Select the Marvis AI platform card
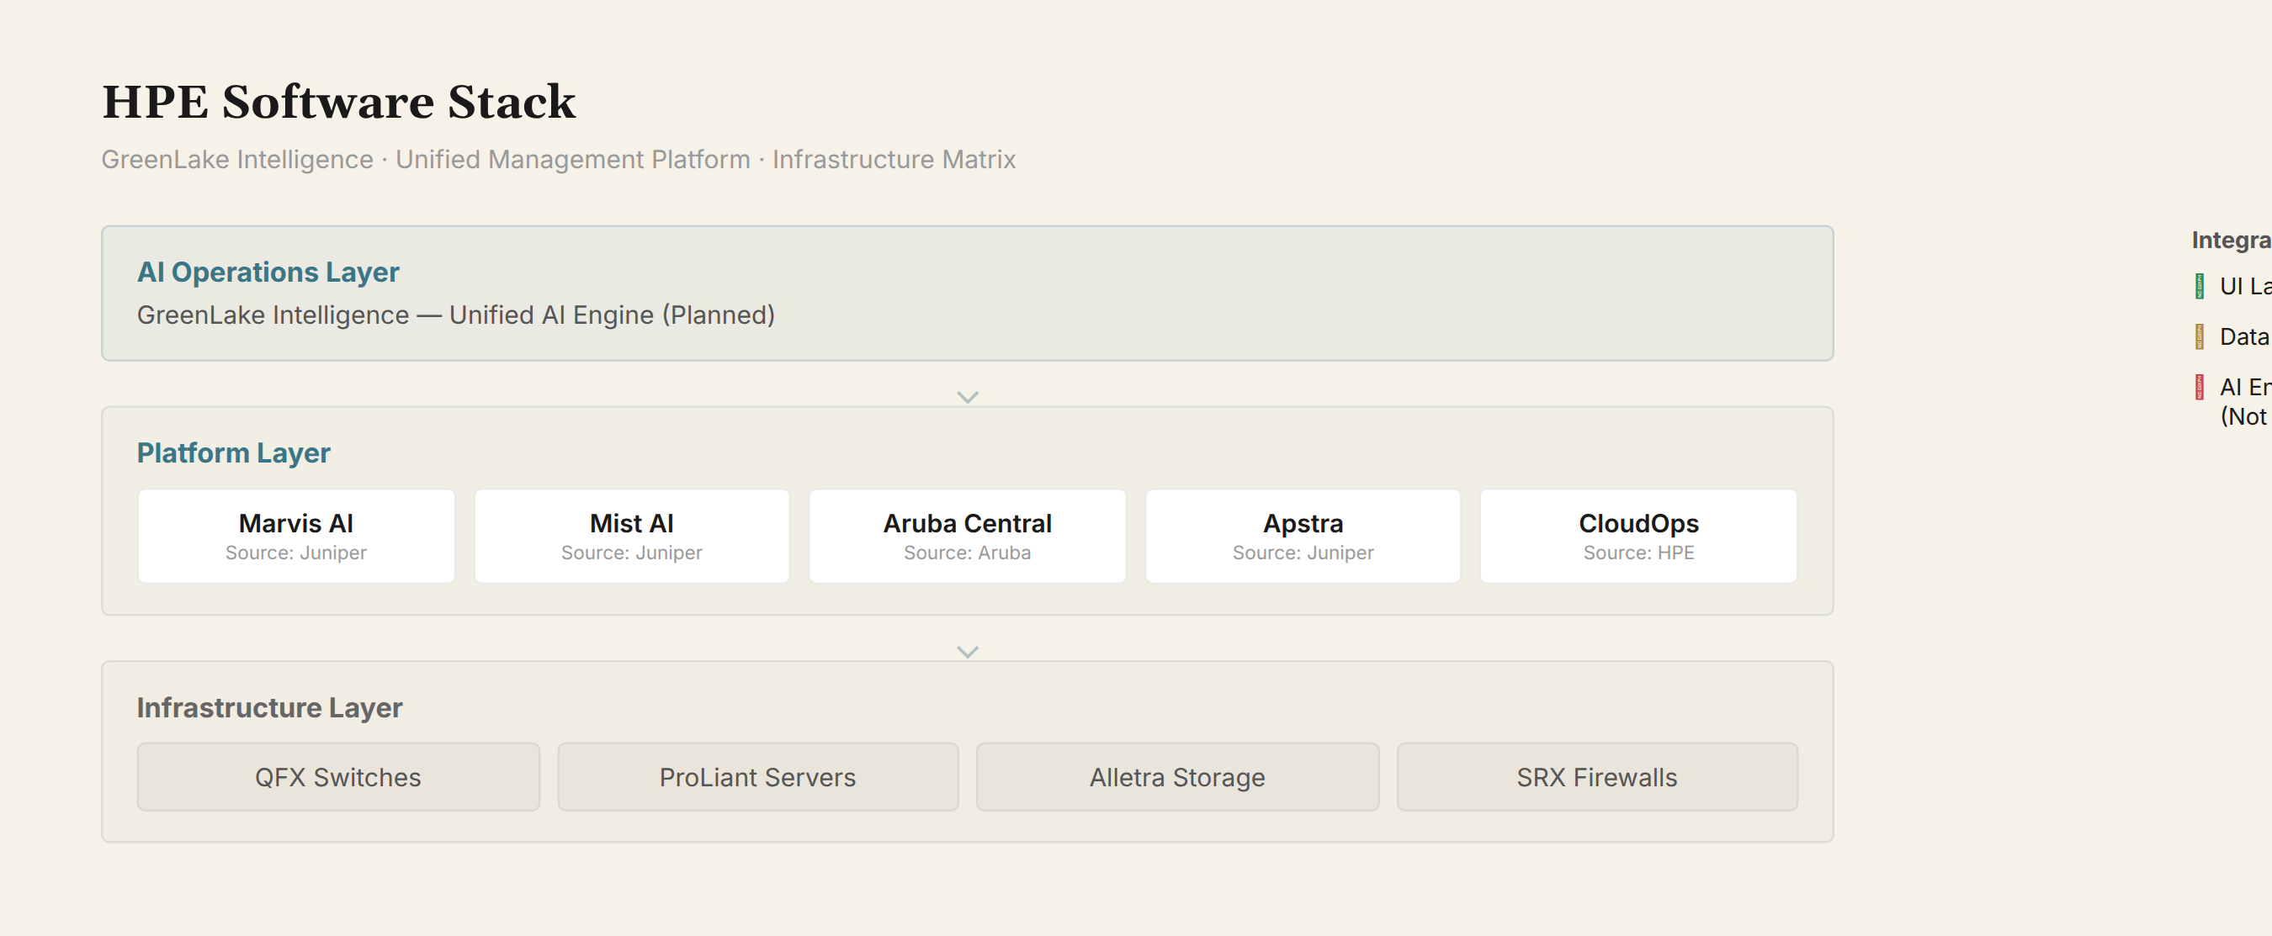 point(296,536)
